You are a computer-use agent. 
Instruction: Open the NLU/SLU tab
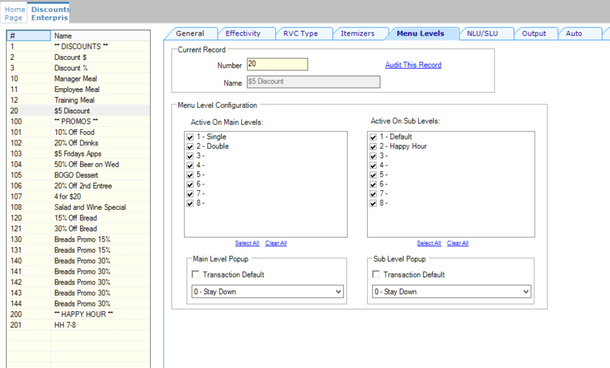(482, 33)
